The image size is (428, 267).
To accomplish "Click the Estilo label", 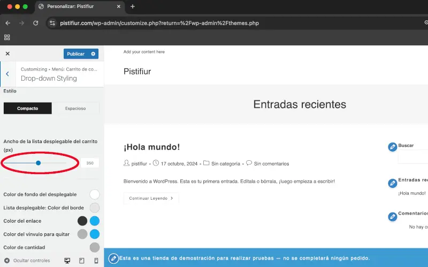I will click(x=10, y=91).
